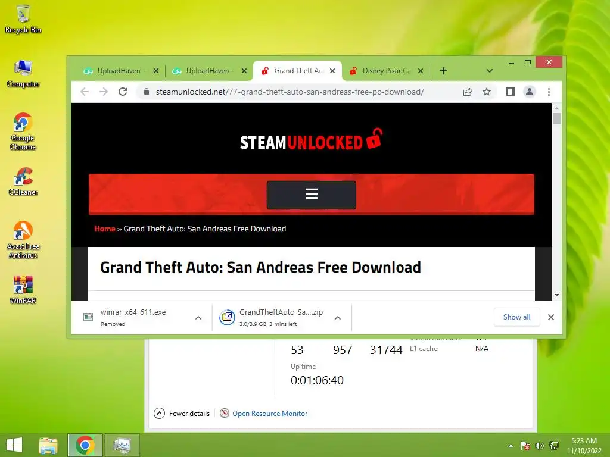Go back in Chrome
The image size is (610, 457).
click(85, 92)
